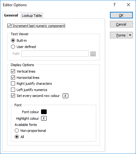Pick the Highlight colour swatch

44,118
